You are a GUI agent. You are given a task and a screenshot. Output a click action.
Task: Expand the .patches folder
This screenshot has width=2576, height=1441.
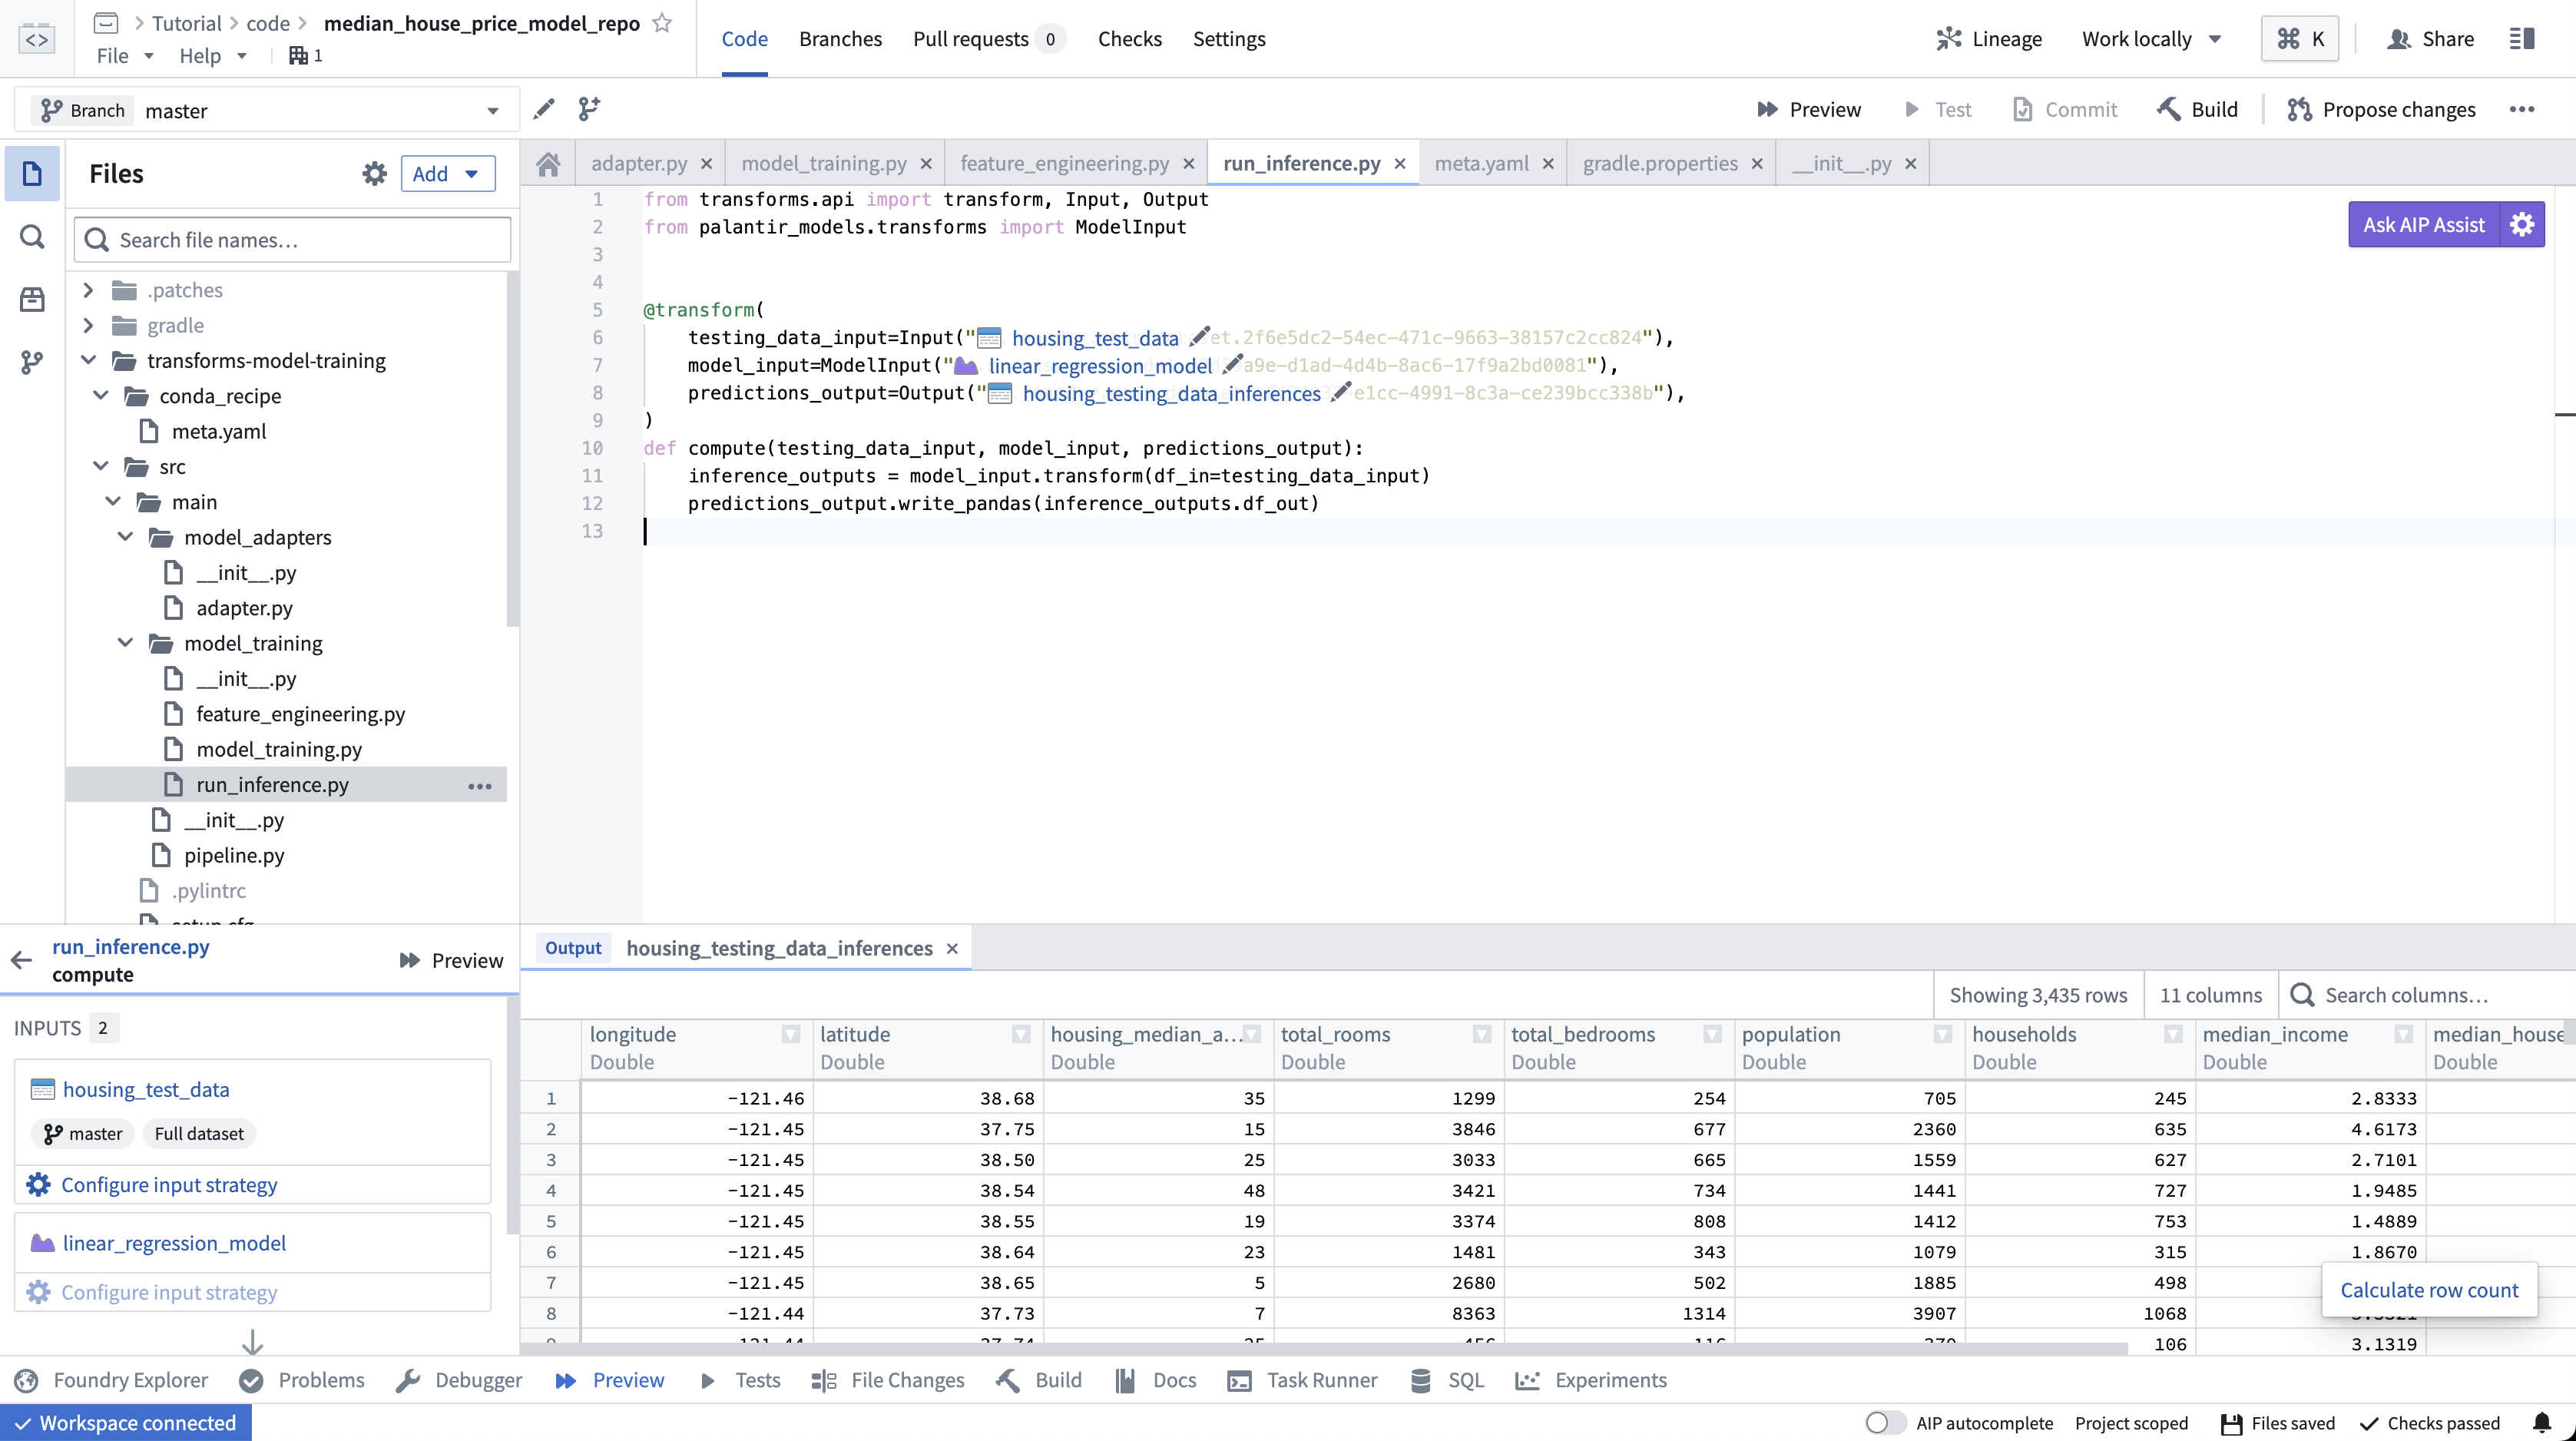[x=88, y=290]
